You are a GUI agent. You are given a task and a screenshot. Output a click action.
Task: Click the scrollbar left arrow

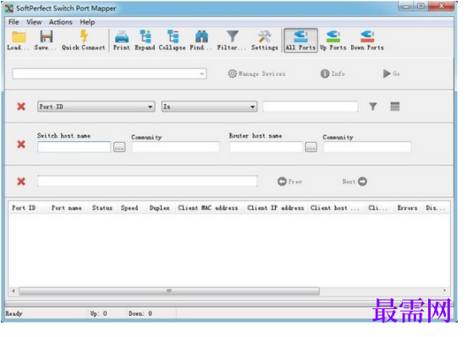point(14,291)
